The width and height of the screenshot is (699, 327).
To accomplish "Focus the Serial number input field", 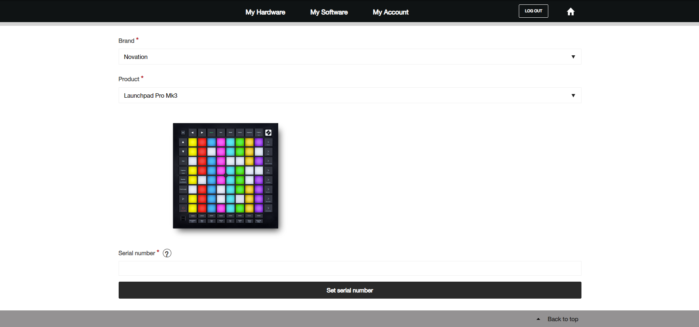I will point(350,268).
